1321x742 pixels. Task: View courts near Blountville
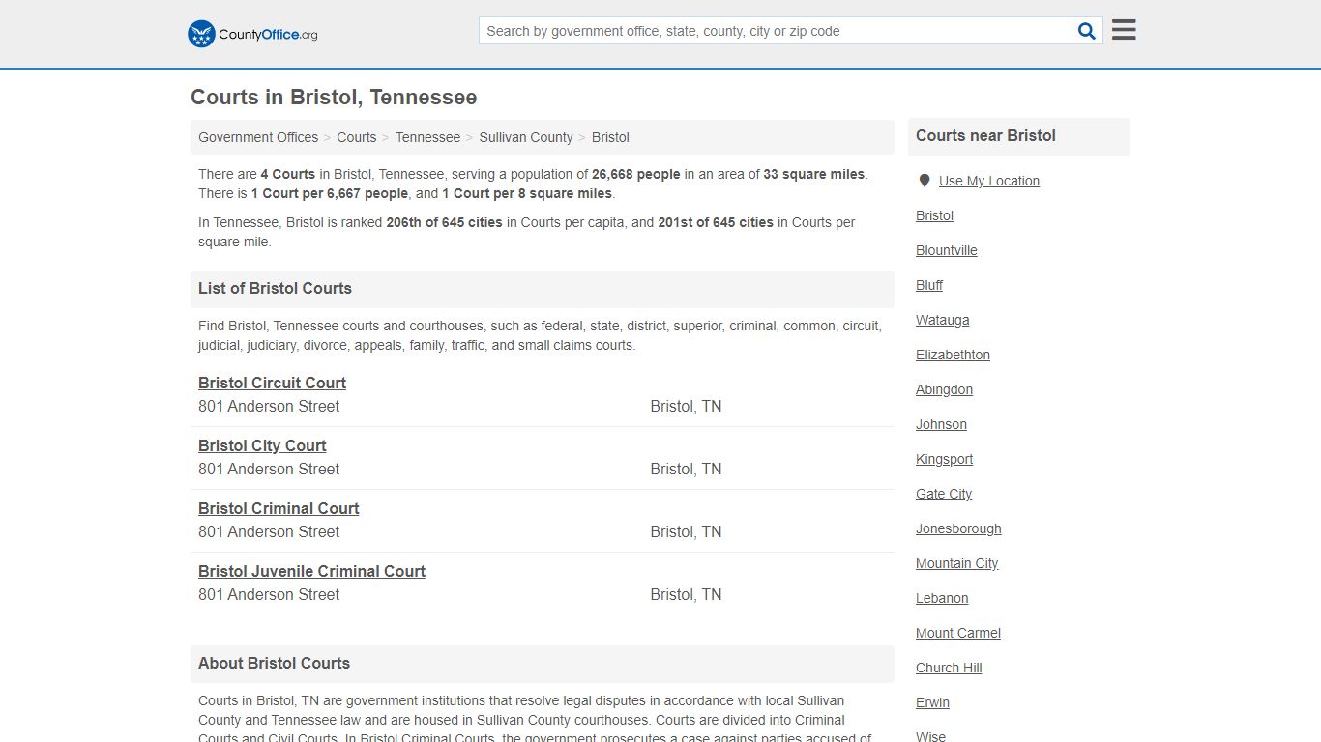947,250
